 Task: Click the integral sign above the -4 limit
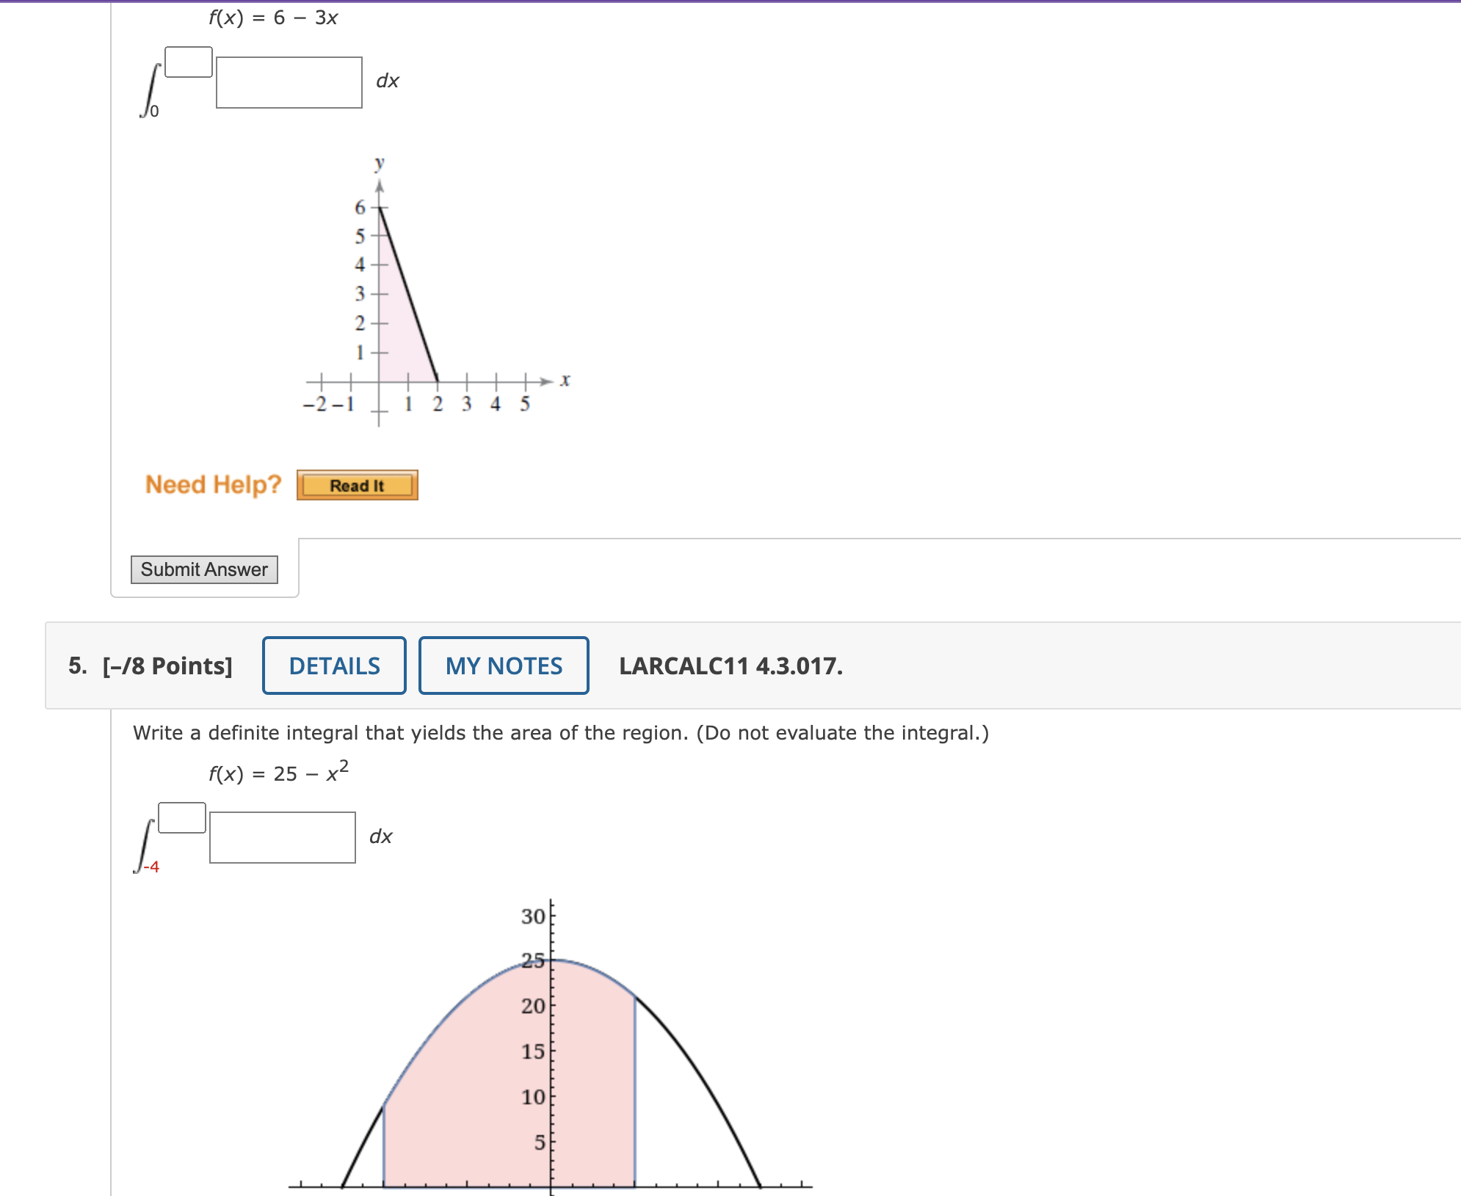pos(145,844)
